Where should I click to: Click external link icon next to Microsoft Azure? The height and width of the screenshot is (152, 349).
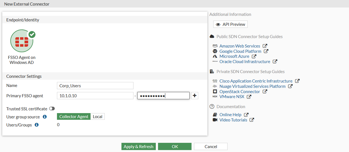click(x=254, y=56)
